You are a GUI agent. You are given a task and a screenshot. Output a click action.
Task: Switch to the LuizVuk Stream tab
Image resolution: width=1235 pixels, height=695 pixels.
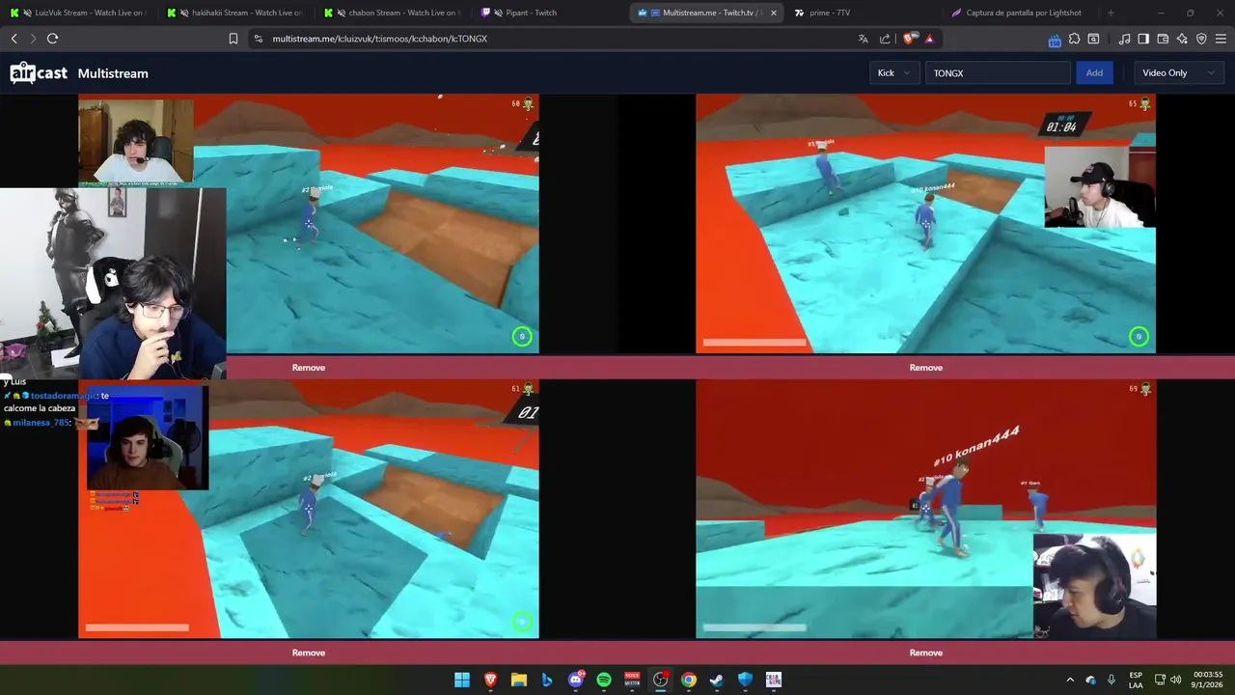pyautogui.click(x=78, y=13)
